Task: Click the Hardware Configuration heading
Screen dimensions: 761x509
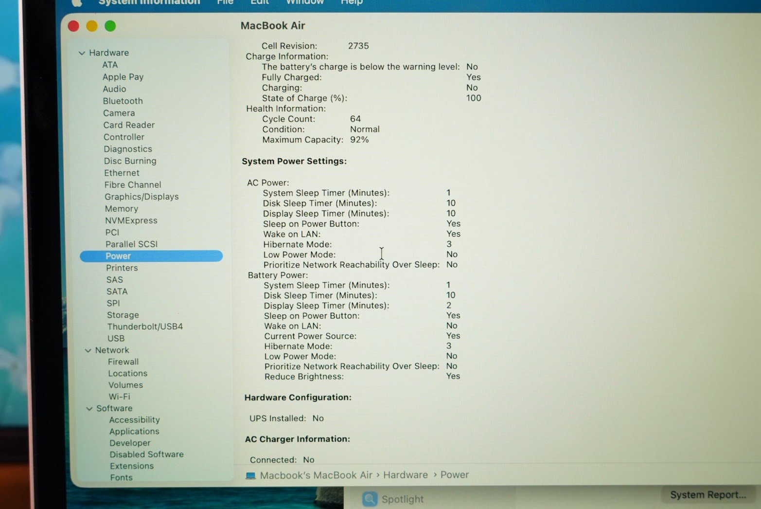Action: (x=298, y=398)
